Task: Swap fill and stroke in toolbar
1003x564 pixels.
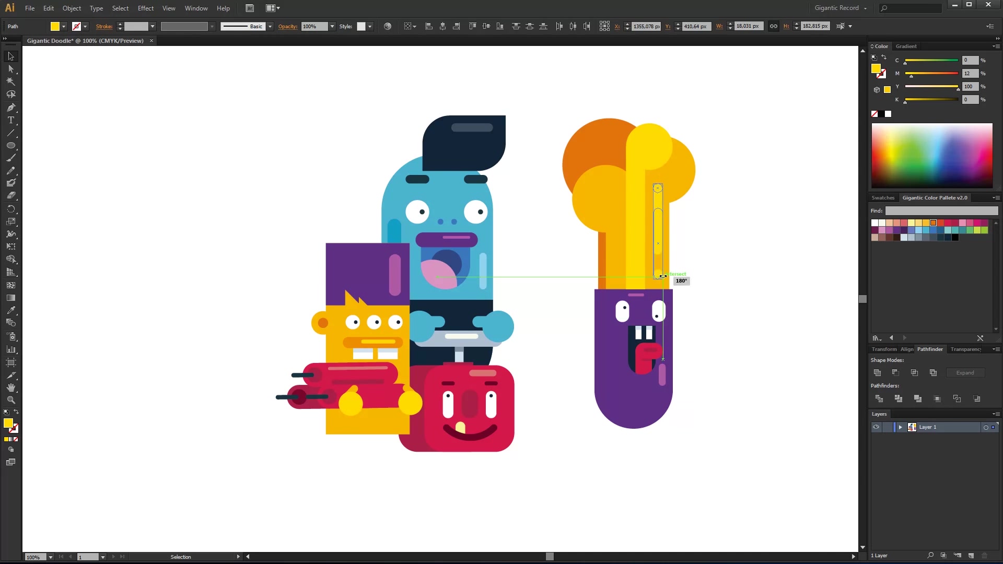Action: point(16,412)
